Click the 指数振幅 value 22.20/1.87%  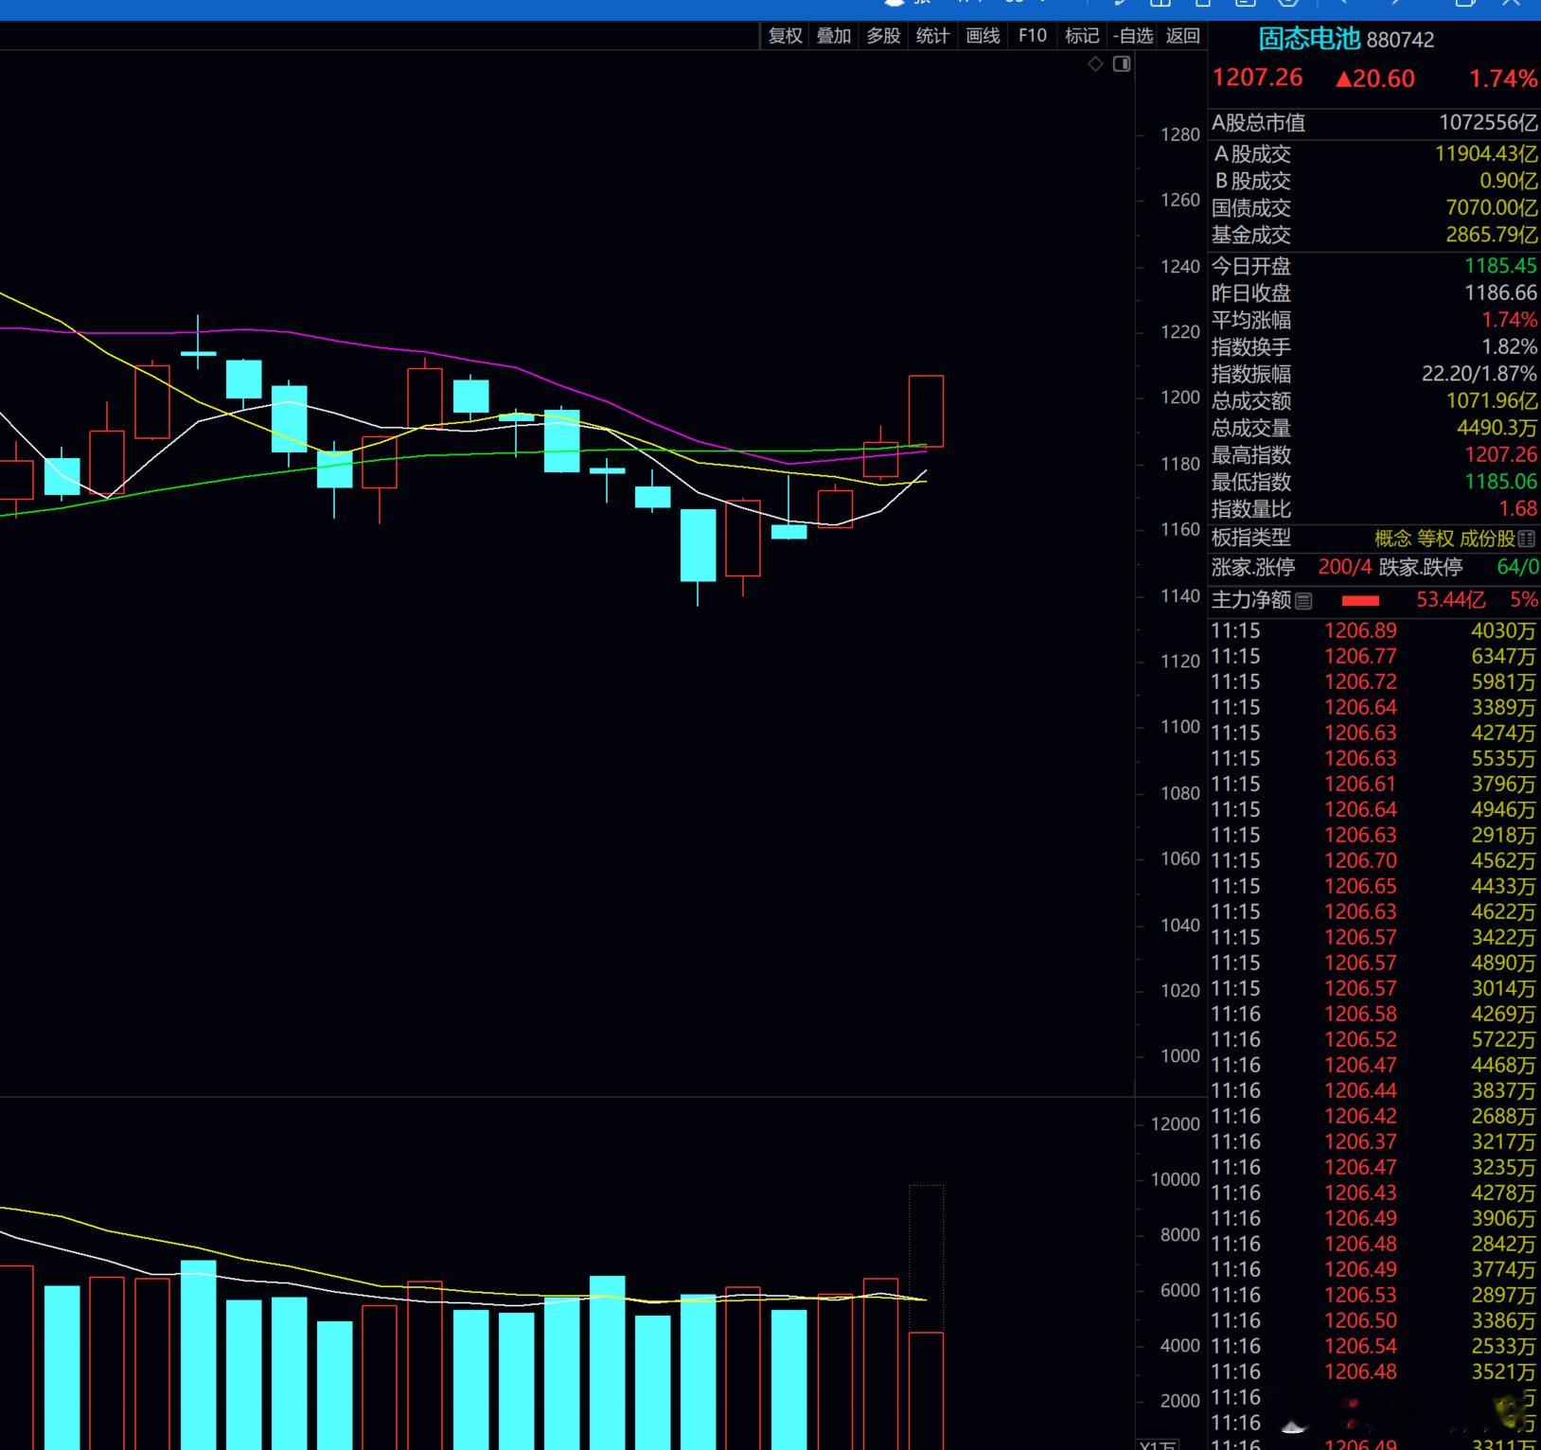coord(1479,374)
